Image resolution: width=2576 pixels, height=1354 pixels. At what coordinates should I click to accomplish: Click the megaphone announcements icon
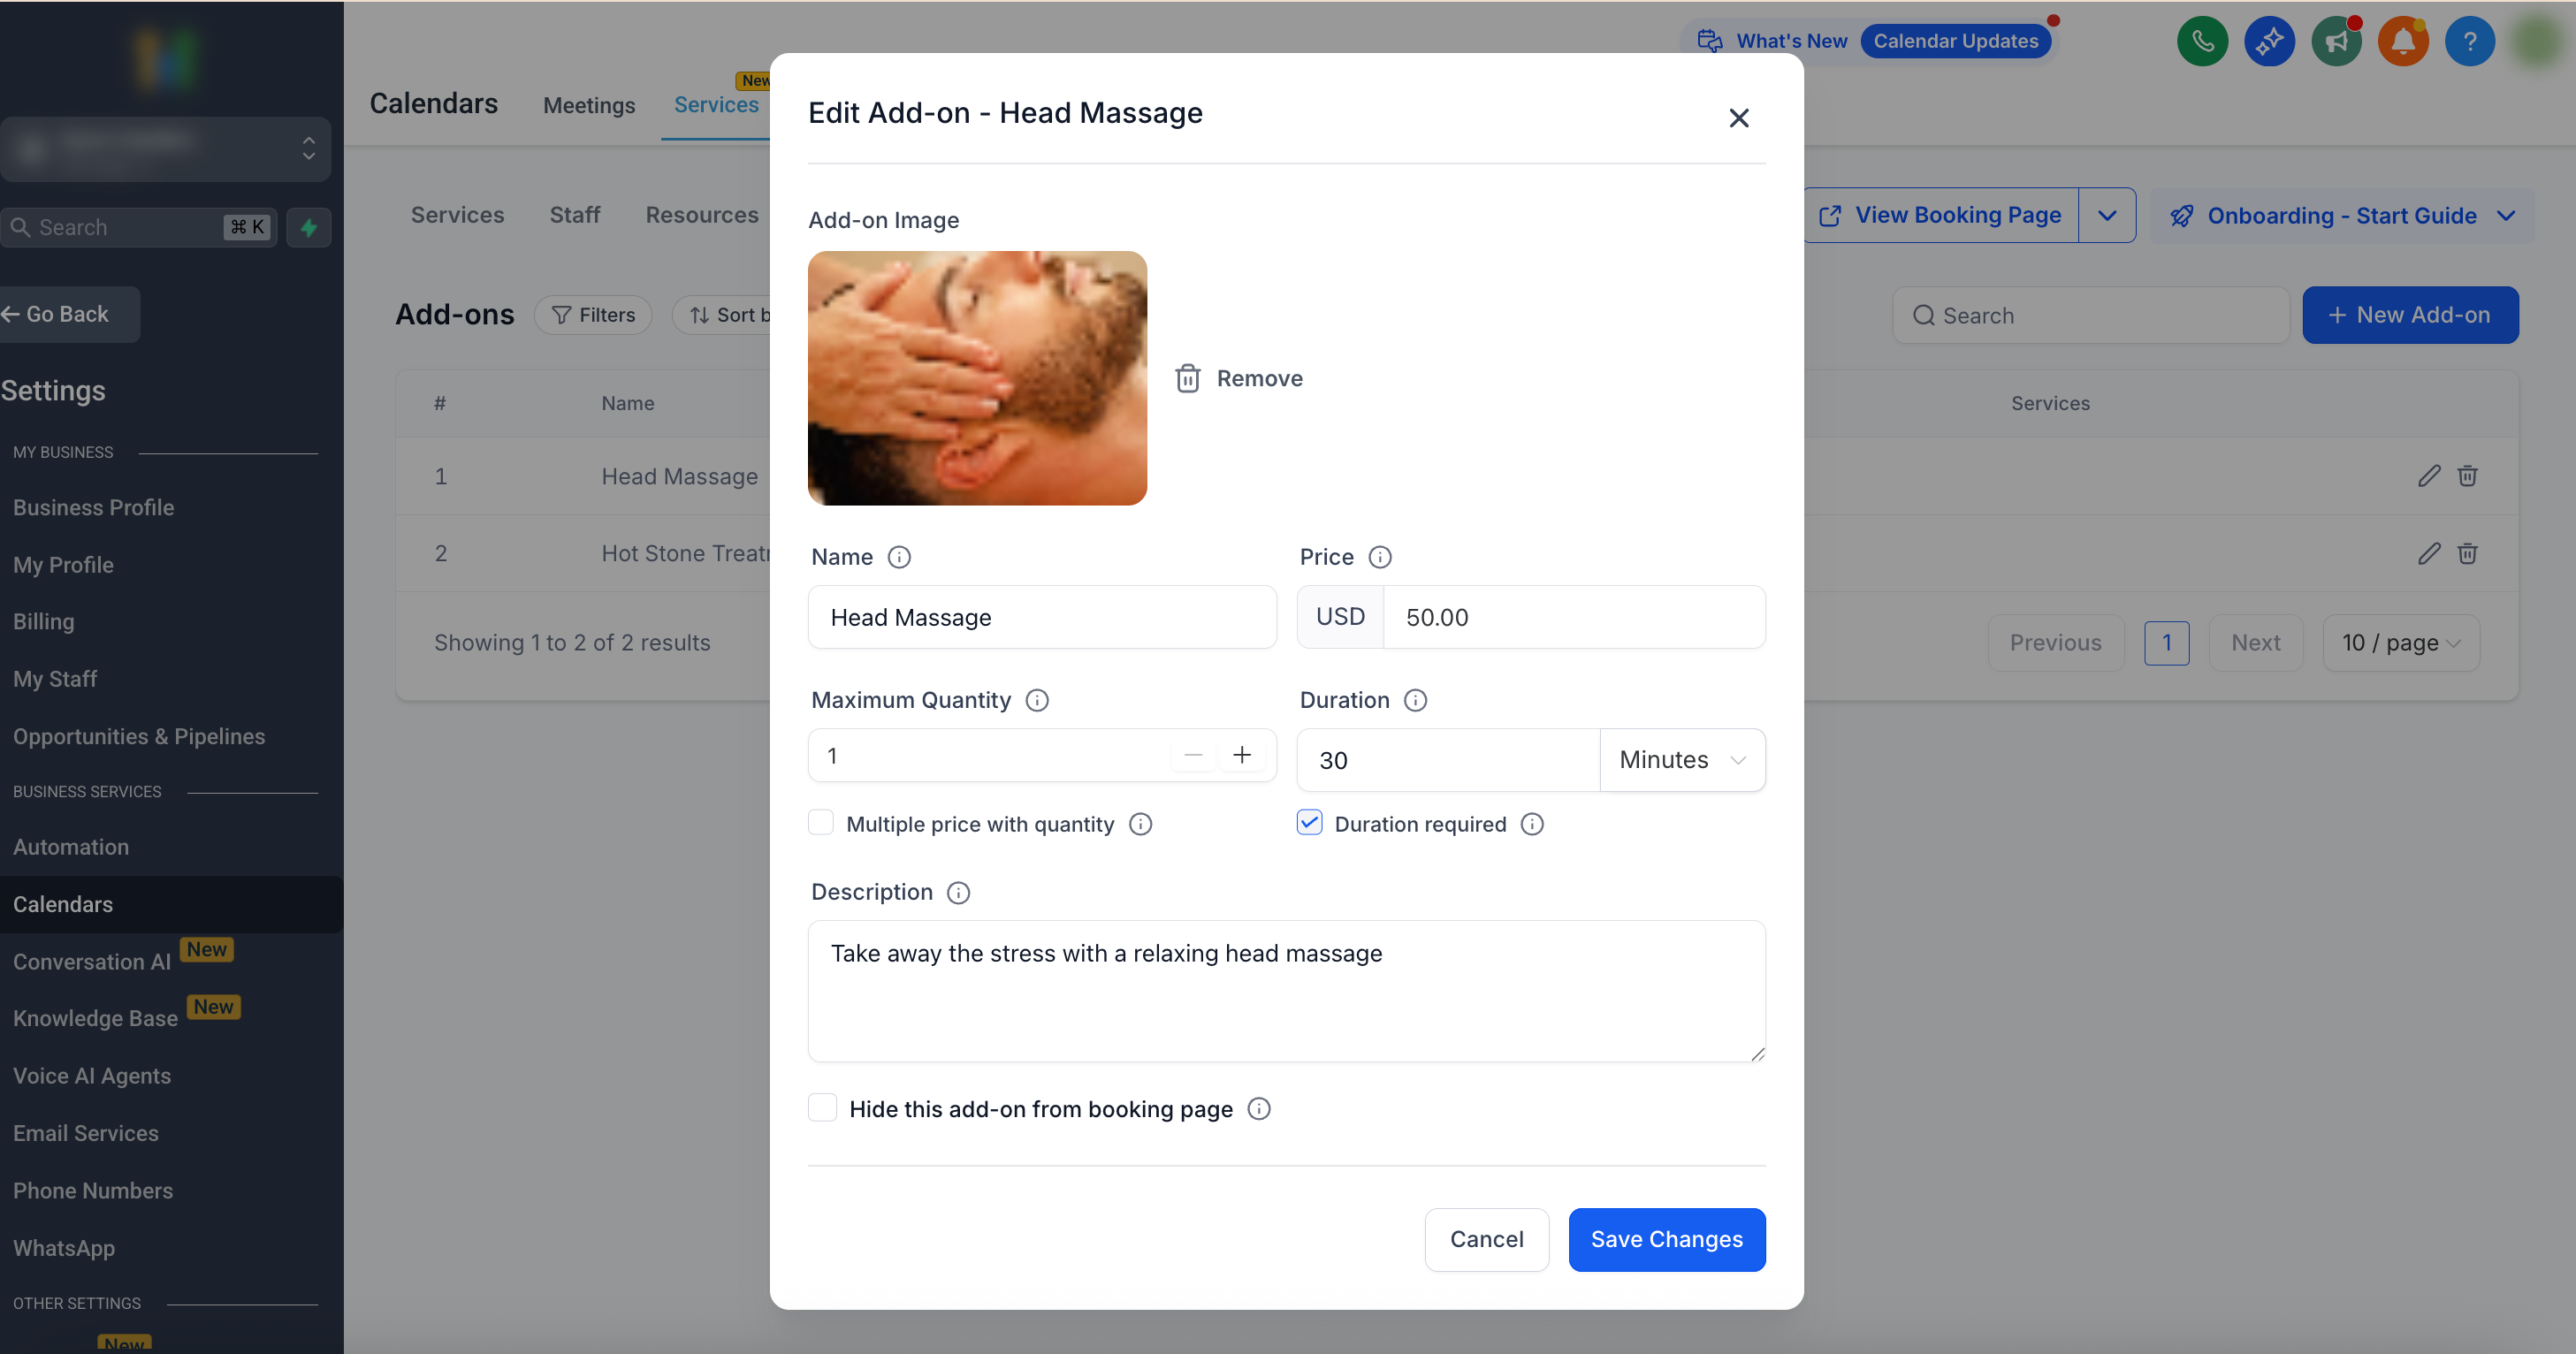pyautogui.click(x=2336, y=41)
